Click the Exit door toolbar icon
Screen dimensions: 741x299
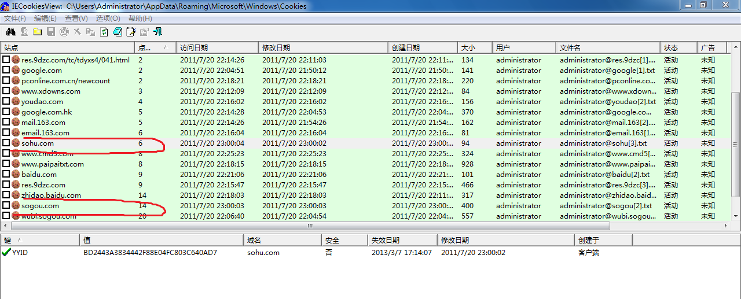158,32
